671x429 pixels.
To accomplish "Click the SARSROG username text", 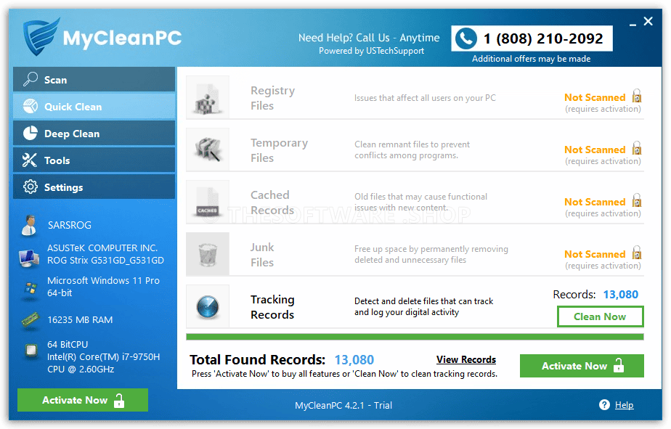I will 69,225.
